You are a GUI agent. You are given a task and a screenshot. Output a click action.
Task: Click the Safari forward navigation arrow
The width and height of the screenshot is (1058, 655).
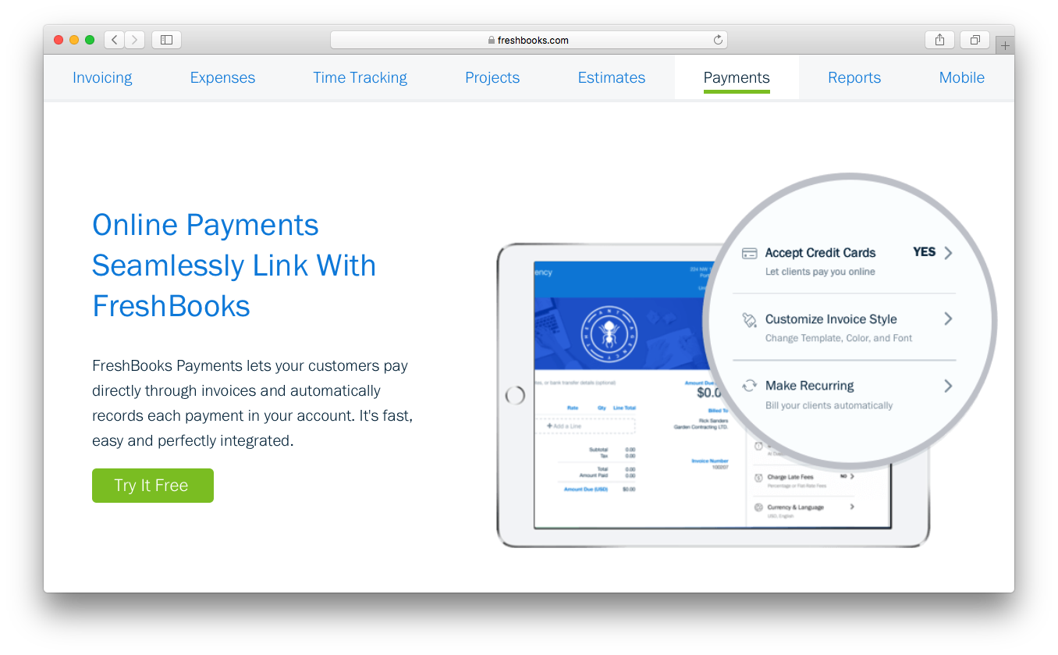pyautogui.click(x=134, y=40)
